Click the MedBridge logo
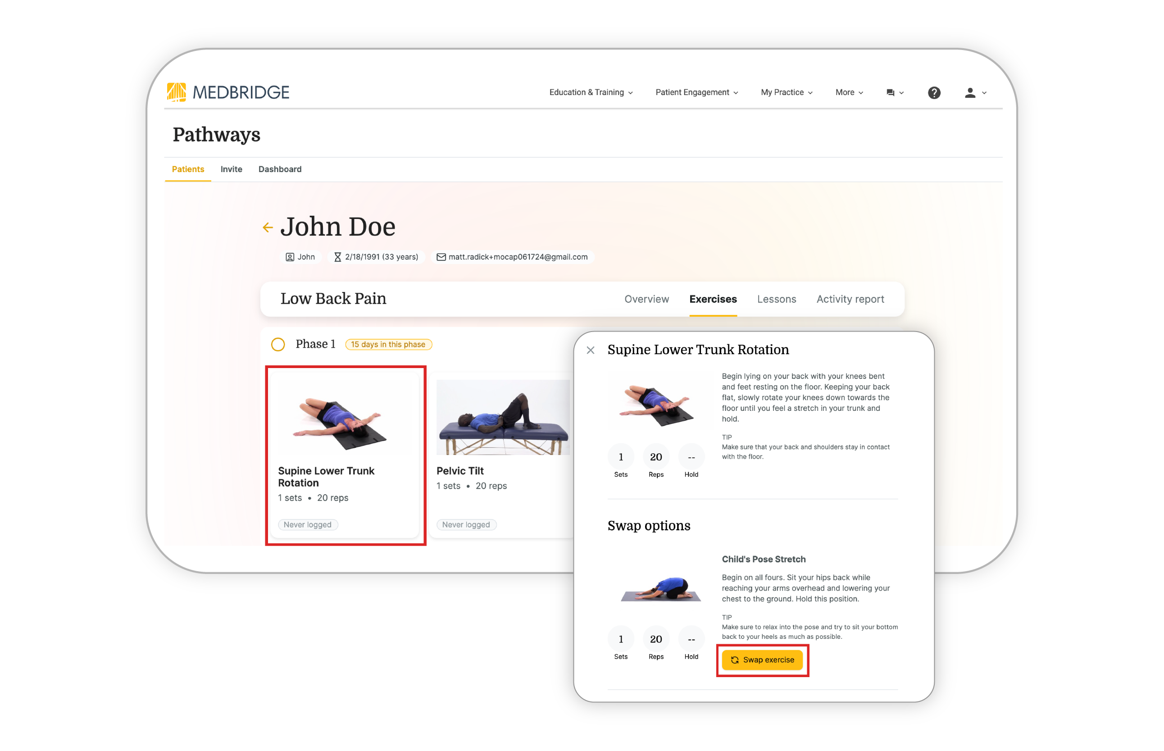This screenshot has width=1164, height=751. click(228, 92)
